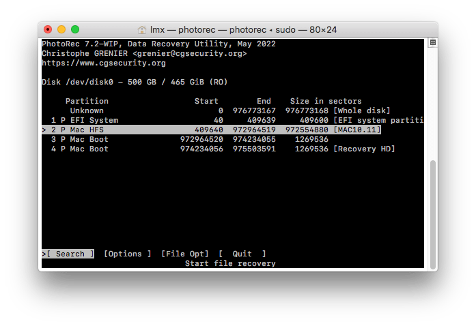Click start sector value 974234056

(202, 149)
